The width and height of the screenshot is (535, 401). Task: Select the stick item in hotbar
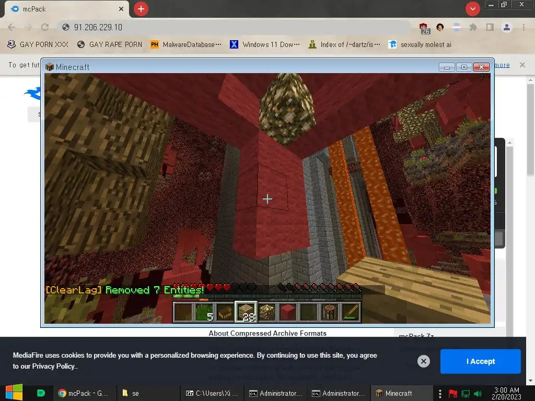[351, 312]
